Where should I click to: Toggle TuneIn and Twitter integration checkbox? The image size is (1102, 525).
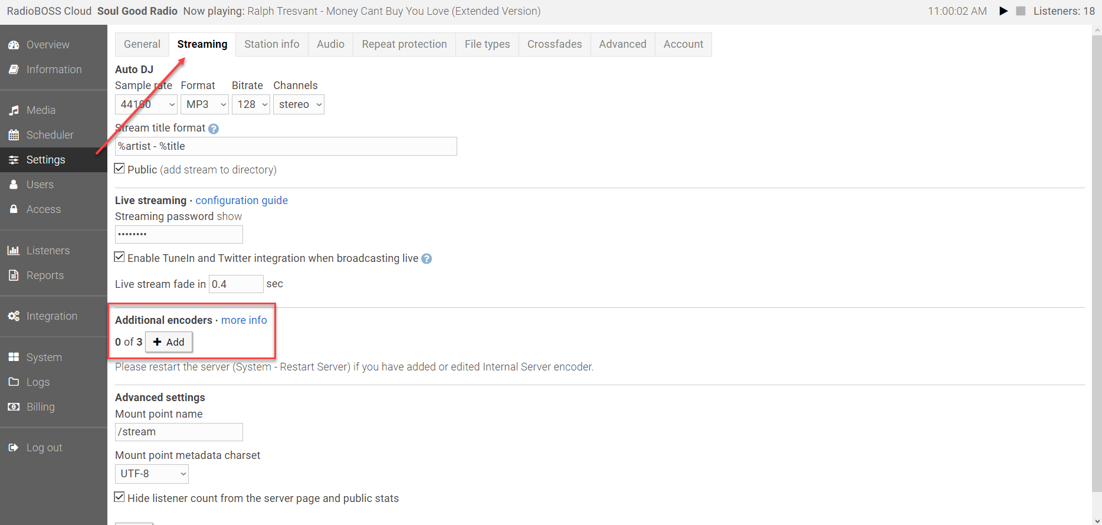119,257
